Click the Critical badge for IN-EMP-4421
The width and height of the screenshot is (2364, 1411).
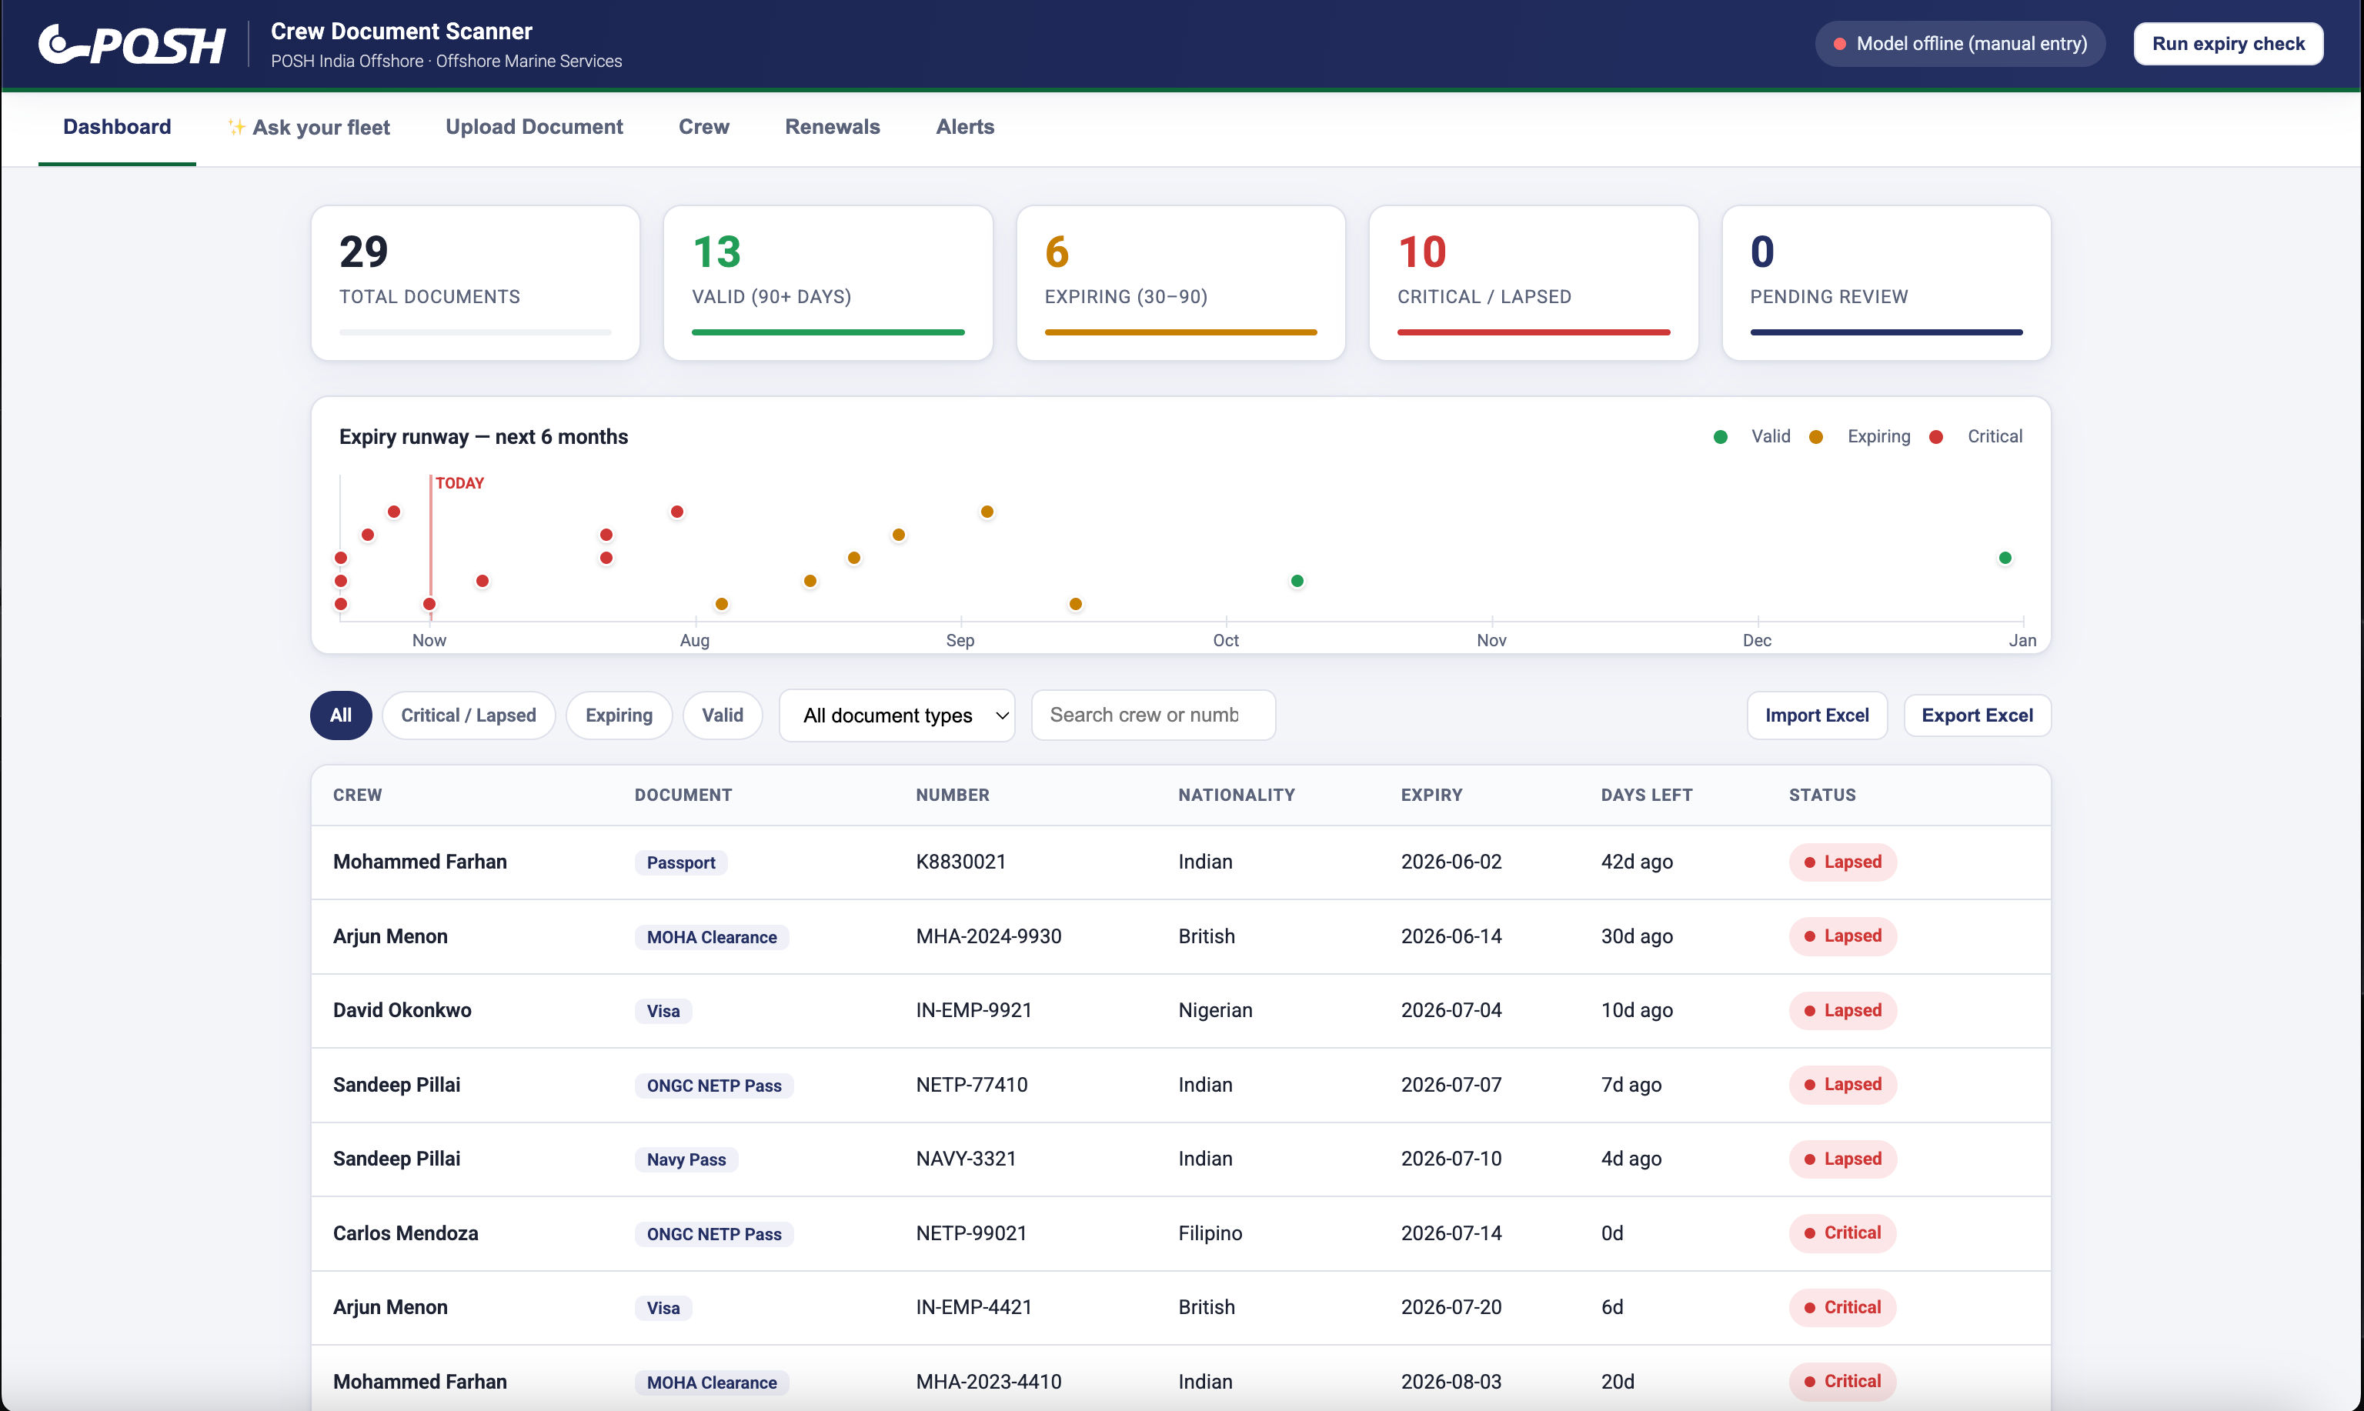pyautogui.click(x=1842, y=1306)
